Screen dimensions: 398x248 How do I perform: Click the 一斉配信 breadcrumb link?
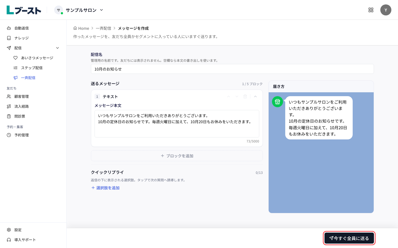coord(104,28)
